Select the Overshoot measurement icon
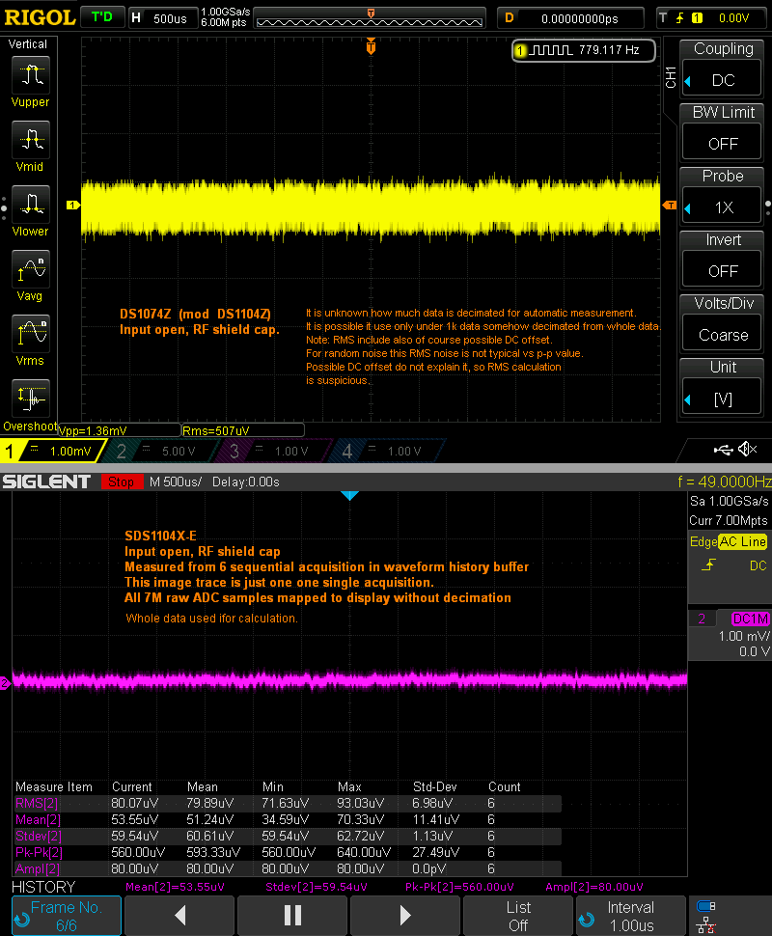This screenshot has height=936, width=772. coord(30,397)
